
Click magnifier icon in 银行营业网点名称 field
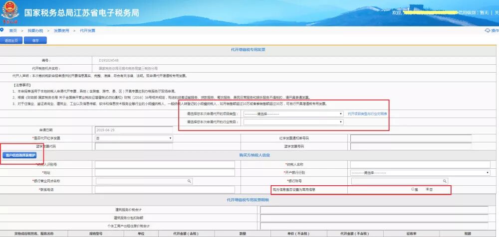point(189,181)
